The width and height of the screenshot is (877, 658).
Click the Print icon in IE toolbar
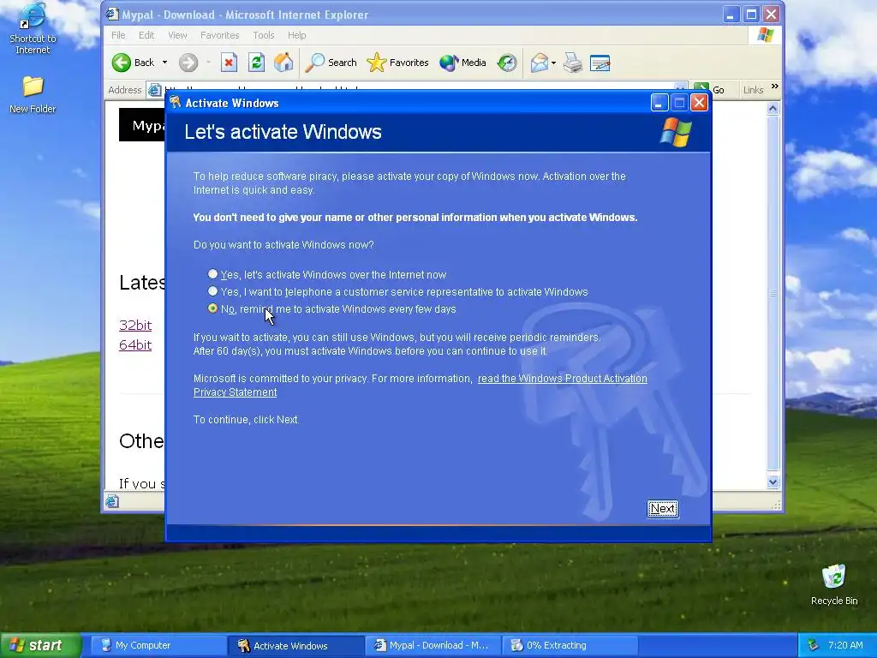point(573,63)
